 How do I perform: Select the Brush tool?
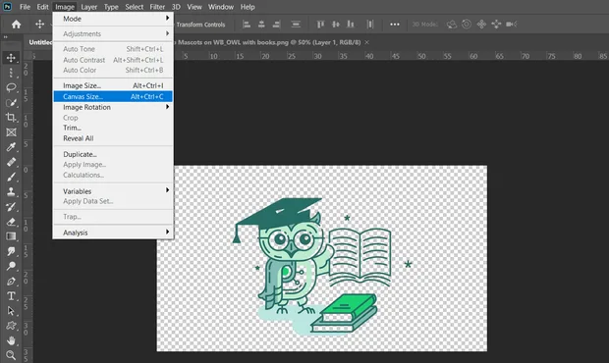click(x=11, y=177)
